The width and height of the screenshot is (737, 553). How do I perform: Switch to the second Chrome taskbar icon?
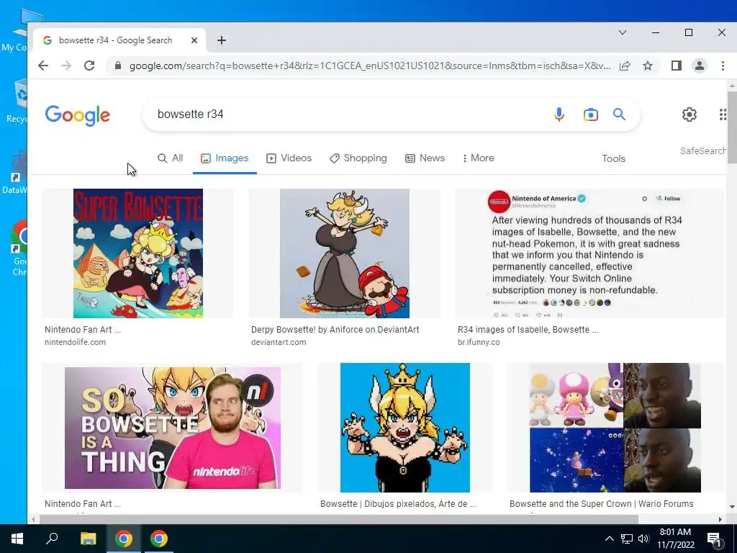tap(159, 539)
